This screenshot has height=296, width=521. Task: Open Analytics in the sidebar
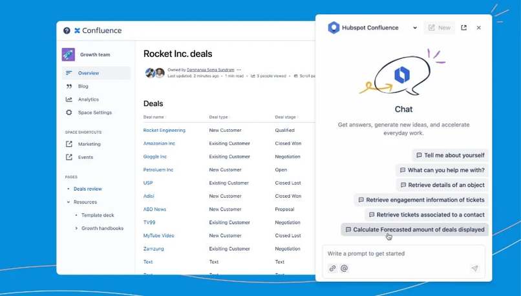point(89,100)
